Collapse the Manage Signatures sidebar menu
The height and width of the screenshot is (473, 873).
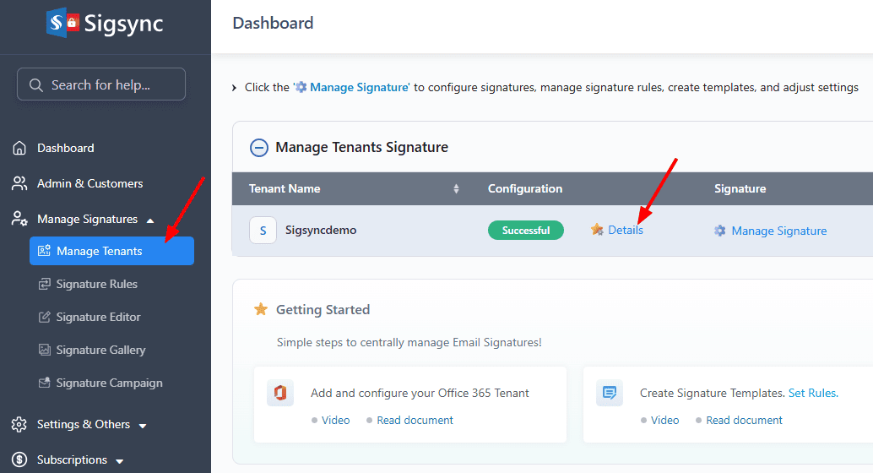[x=150, y=220]
